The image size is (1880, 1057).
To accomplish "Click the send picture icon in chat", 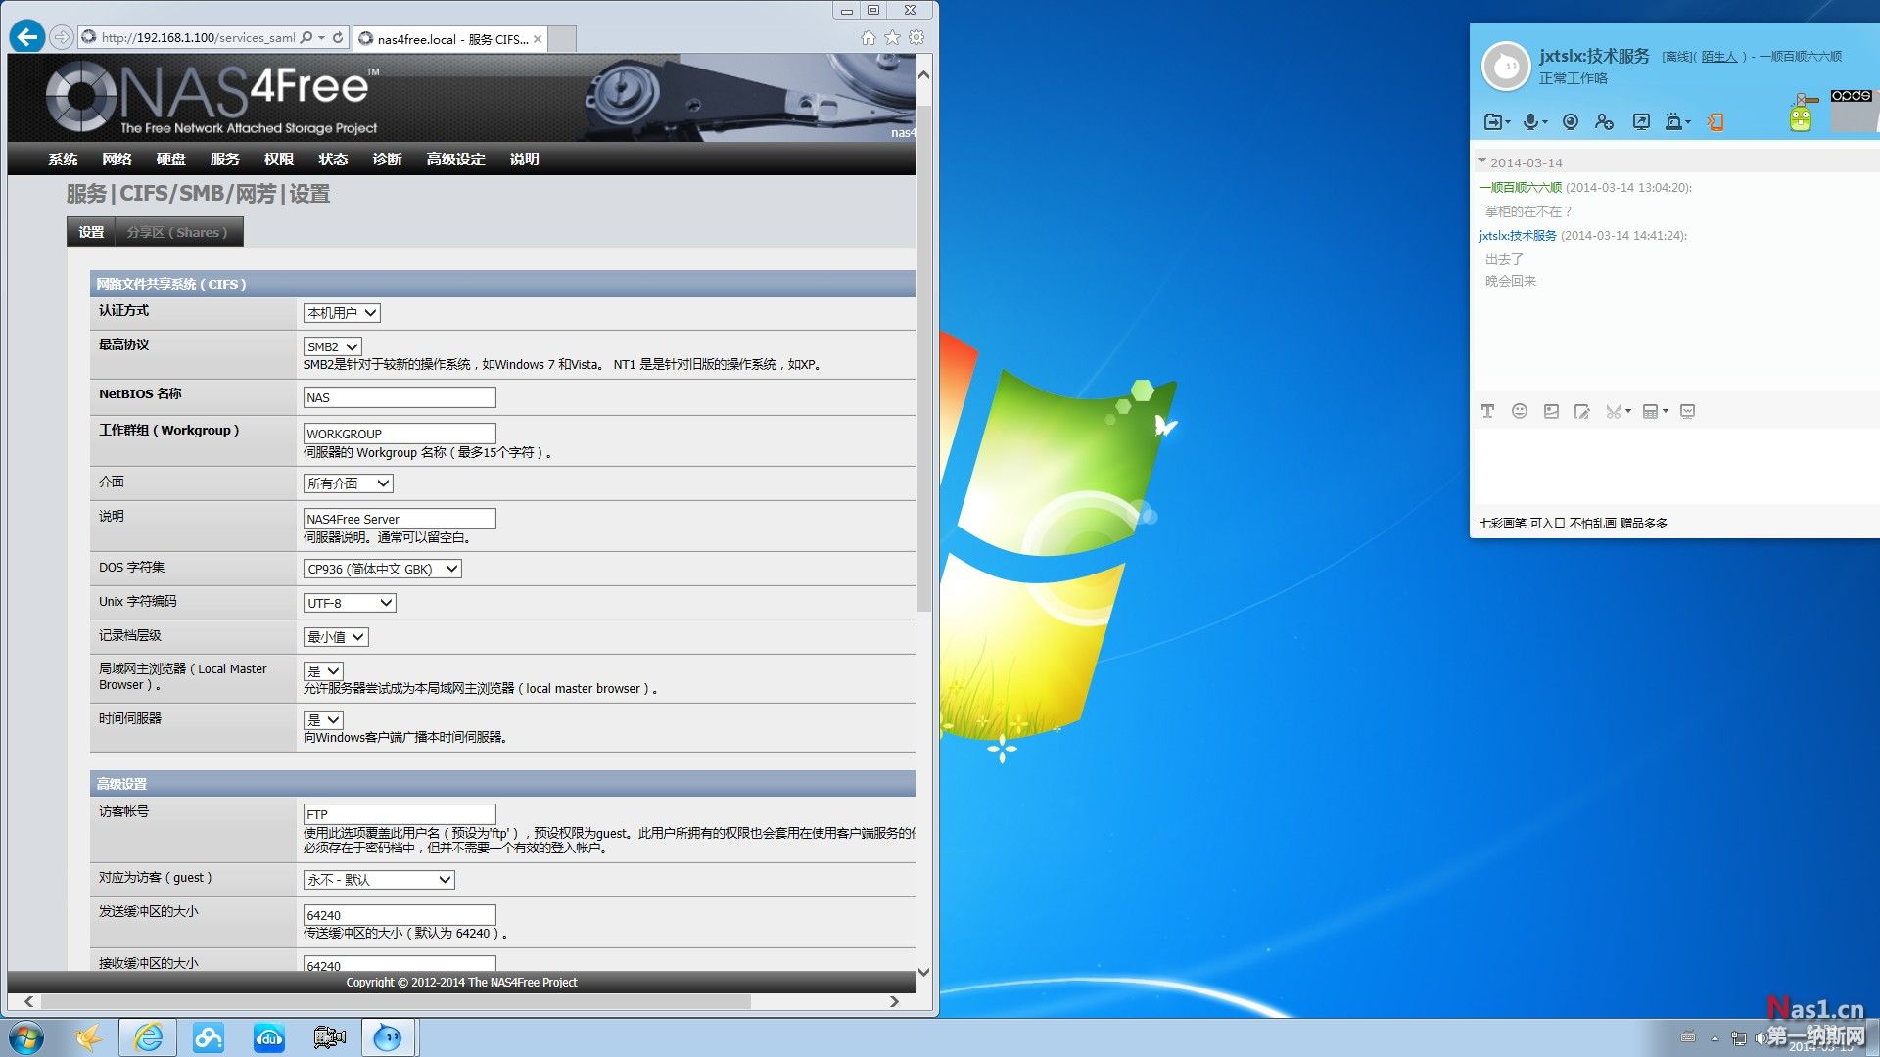I will [1551, 411].
